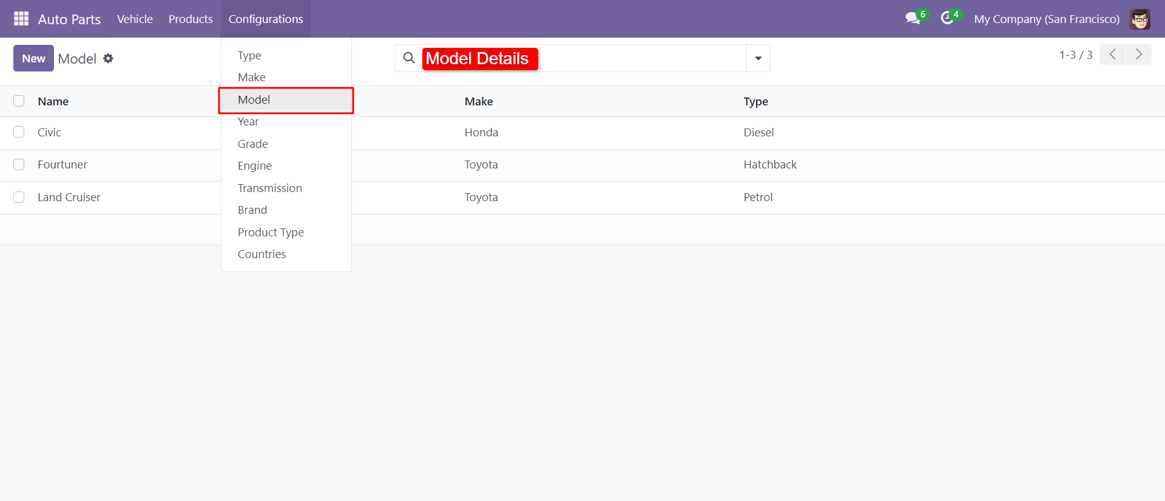Toggle the select-all header checkbox

(19, 101)
